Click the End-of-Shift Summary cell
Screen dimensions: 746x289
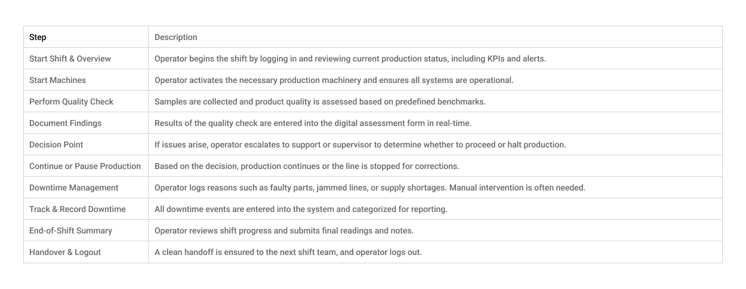[70, 230]
